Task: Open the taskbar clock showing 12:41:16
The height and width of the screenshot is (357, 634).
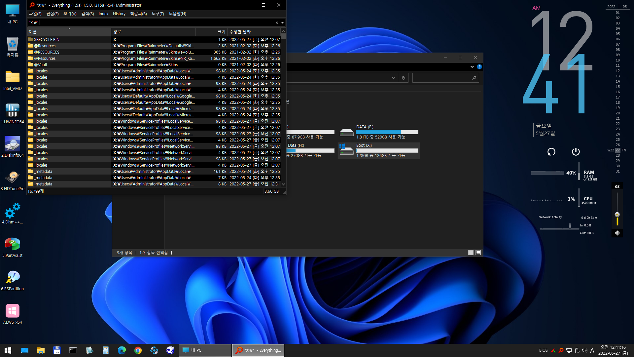Action: click(613, 350)
